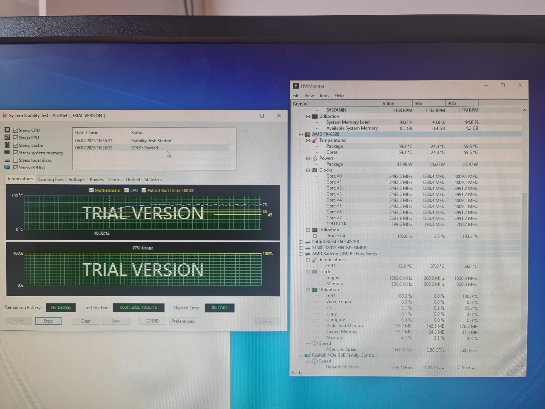Click the cache chip icon beside Stress cache
The height and width of the screenshot is (409, 545).
7,145
